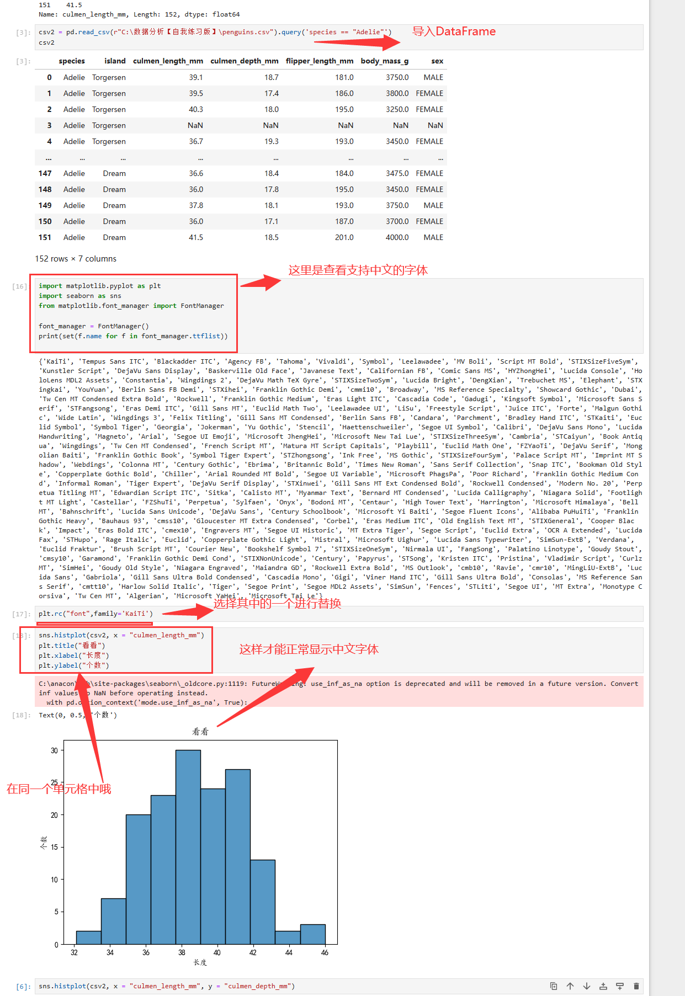
Task: Click the 'species' column header
Action: pyautogui.click(x=72, y=61)
